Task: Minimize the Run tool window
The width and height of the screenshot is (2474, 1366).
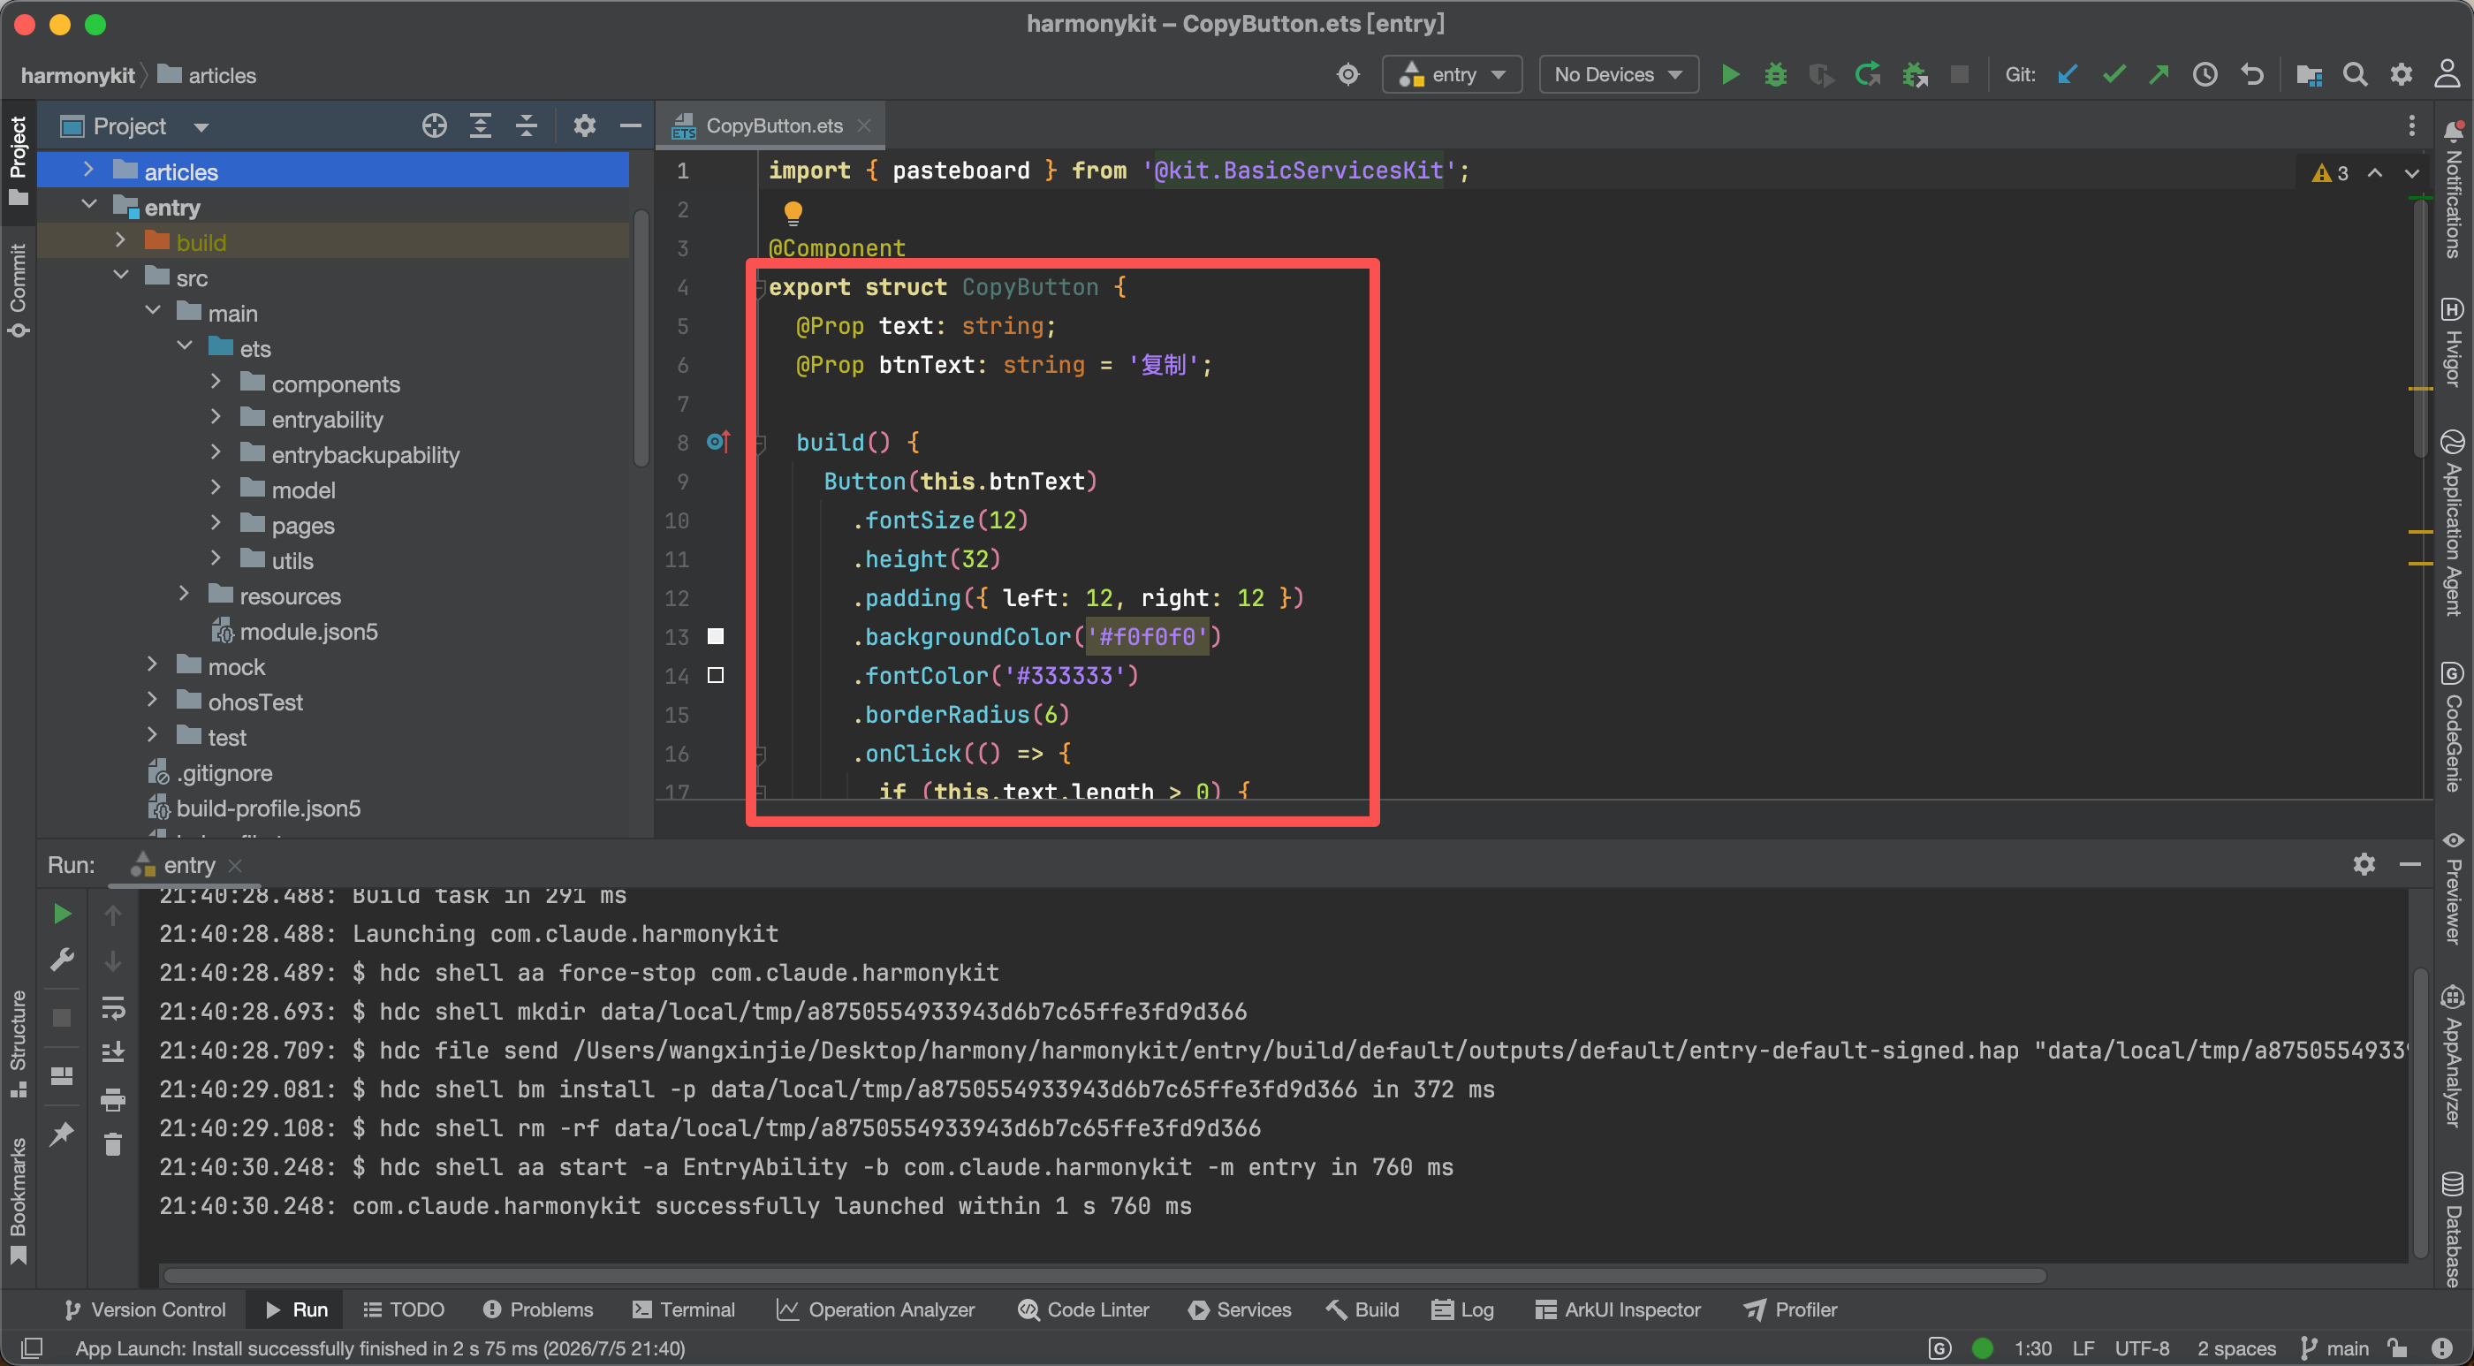Action: click(2409, 864)
